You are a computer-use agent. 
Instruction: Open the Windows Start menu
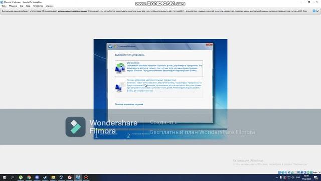tap(4, 177)
